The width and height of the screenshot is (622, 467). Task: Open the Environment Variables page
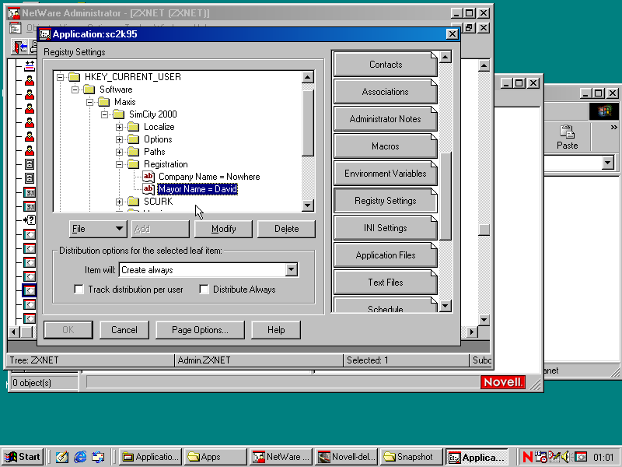pos(386,174)
